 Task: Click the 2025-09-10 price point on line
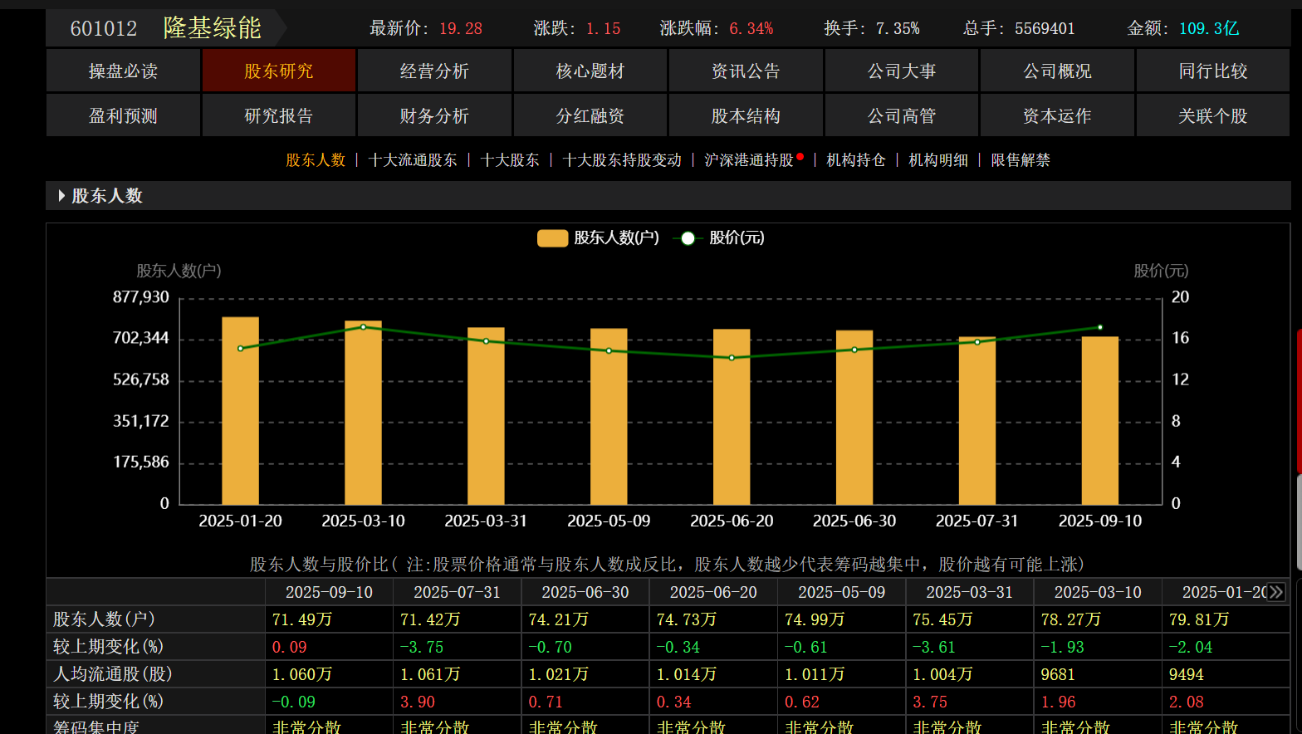point(1100,327)
